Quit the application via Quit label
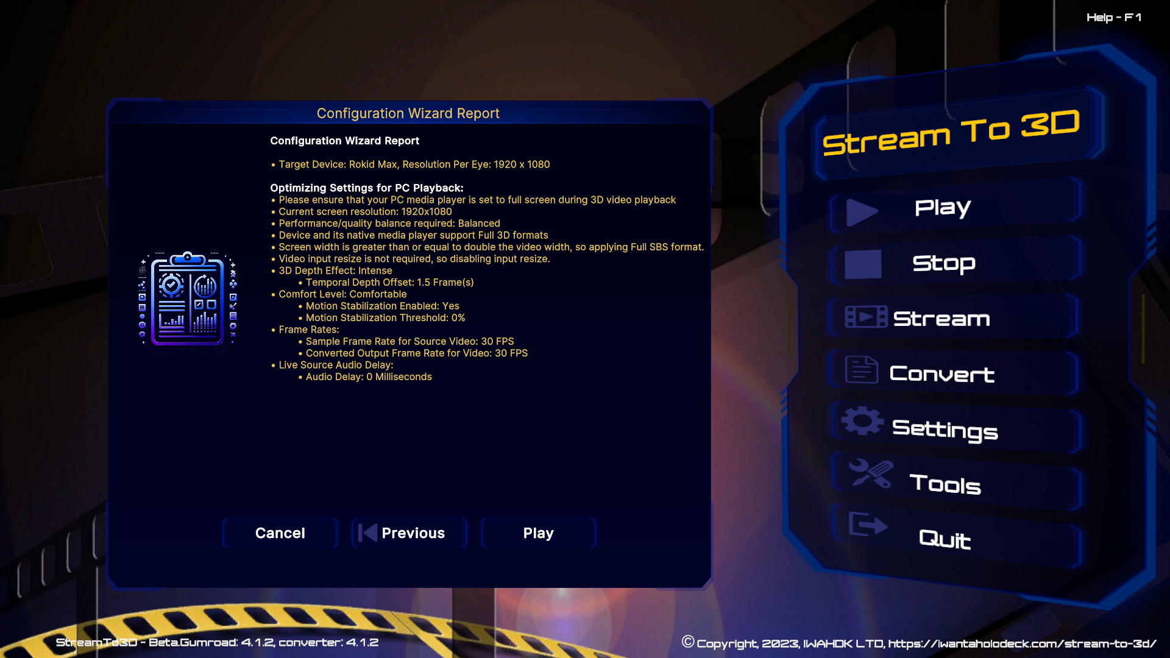This screenshot has height=658, width=1170. click(945, 539)
